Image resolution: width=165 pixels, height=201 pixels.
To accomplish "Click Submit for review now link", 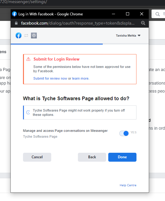I will coord(50,78).
